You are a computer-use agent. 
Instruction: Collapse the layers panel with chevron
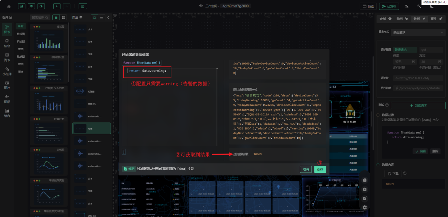pyautogui.click(x=108, y=17)
